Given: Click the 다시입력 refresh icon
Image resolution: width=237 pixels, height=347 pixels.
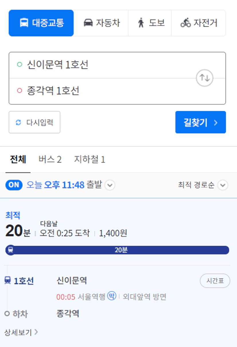Looking at the screenshot, I should click(18, 122).
